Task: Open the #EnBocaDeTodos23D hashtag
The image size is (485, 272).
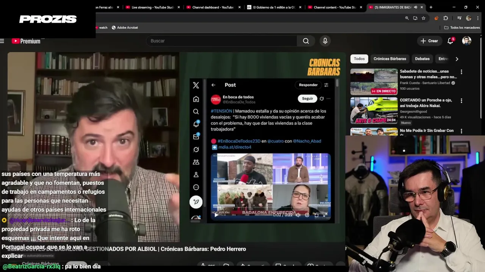Action: pos(239,141)
